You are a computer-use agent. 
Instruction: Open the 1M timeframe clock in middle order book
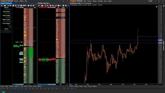point(46,6)
